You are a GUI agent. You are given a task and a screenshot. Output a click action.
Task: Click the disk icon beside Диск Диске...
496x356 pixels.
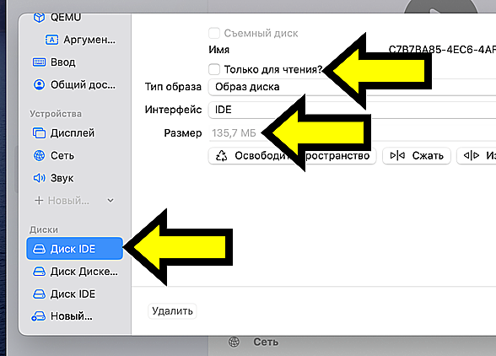point(39,272)
